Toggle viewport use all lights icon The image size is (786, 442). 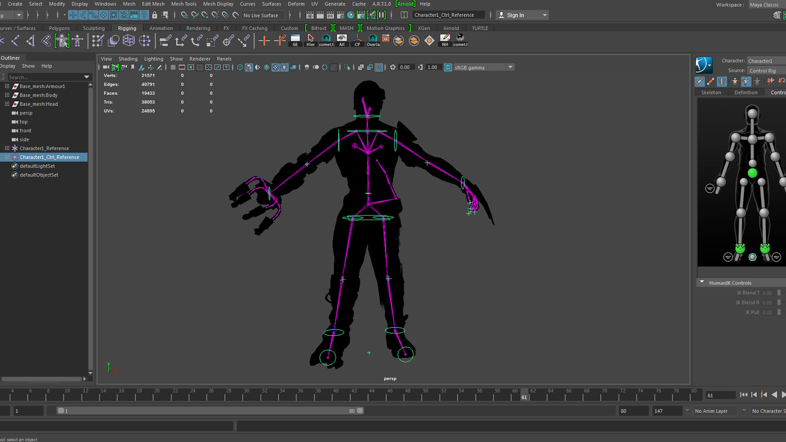tap(284, 67)
